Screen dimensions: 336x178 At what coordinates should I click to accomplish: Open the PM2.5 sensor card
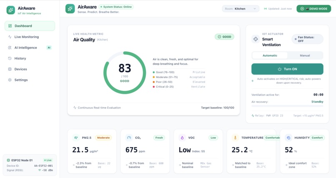point(92,151)
